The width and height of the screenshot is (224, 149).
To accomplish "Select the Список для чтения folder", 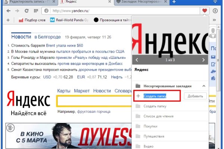I will [x=158, y=116].
